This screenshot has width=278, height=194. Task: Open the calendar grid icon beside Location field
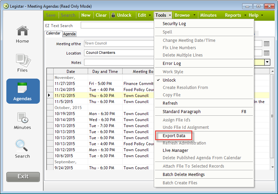pos(267,53)
